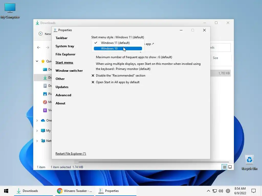Image resolution: width=262 pixels, height=196 pixels.
Task: Select My Computer icon in navigation pane
Action: [x=43, y=131]
